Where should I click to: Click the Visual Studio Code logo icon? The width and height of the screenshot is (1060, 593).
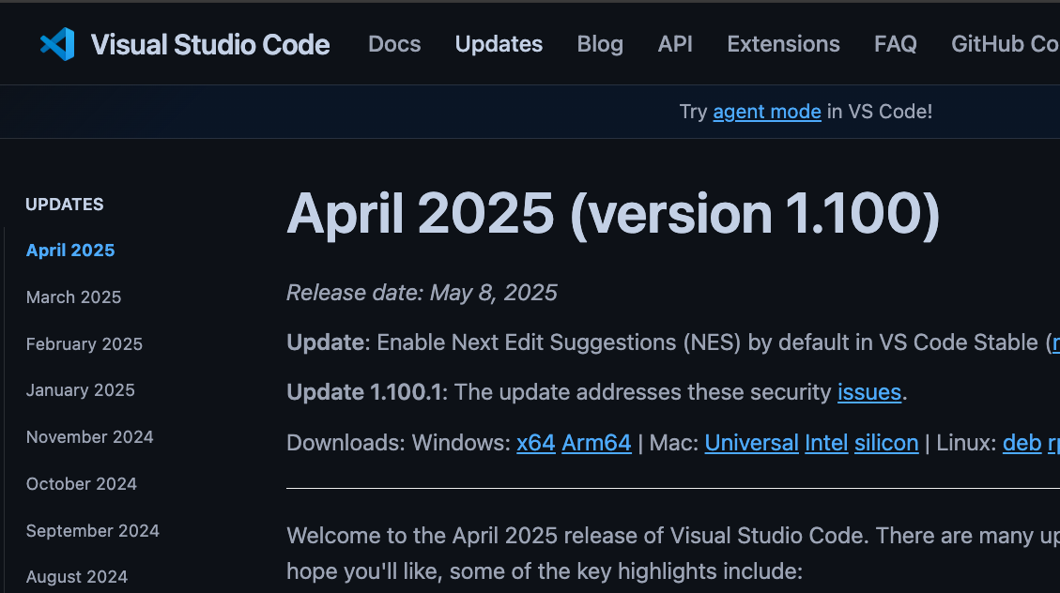(x=57, y=45)
